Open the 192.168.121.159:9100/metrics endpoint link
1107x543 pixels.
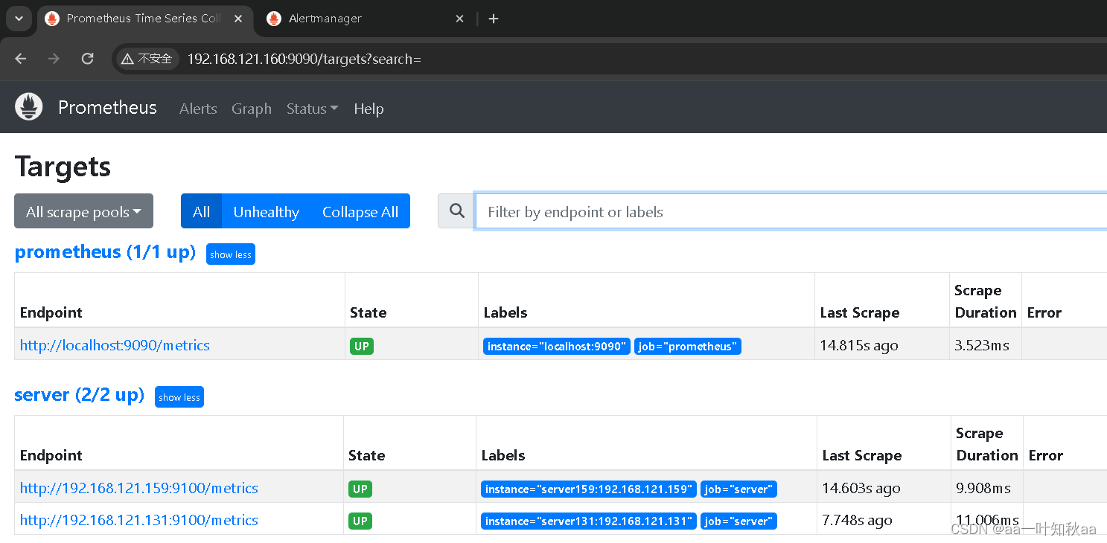pos(139,488)
